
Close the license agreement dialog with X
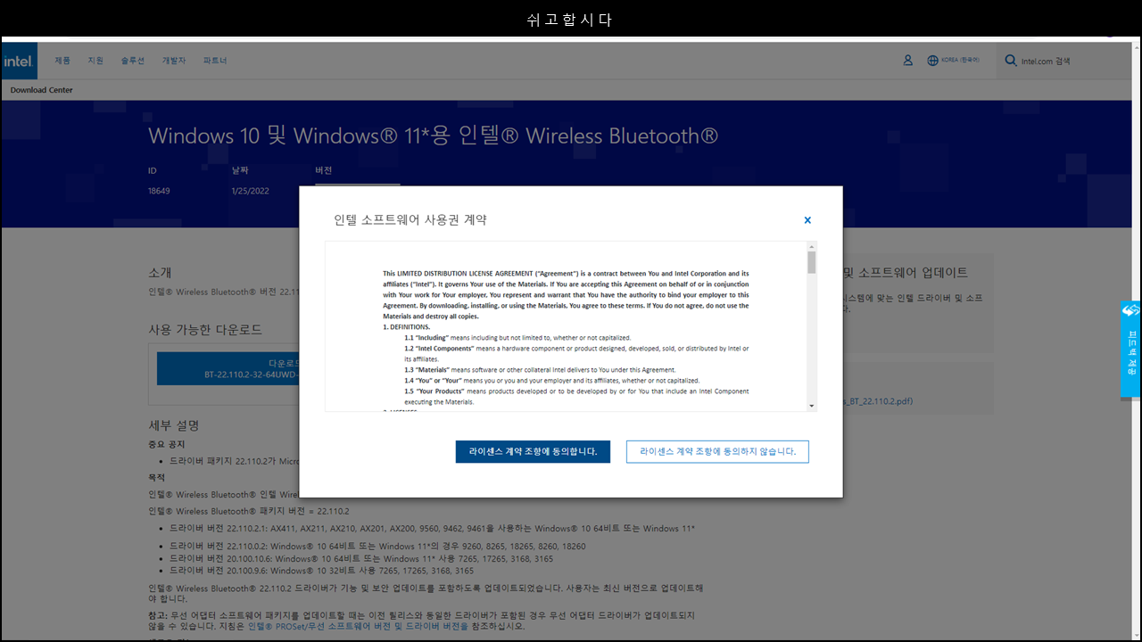807,219
